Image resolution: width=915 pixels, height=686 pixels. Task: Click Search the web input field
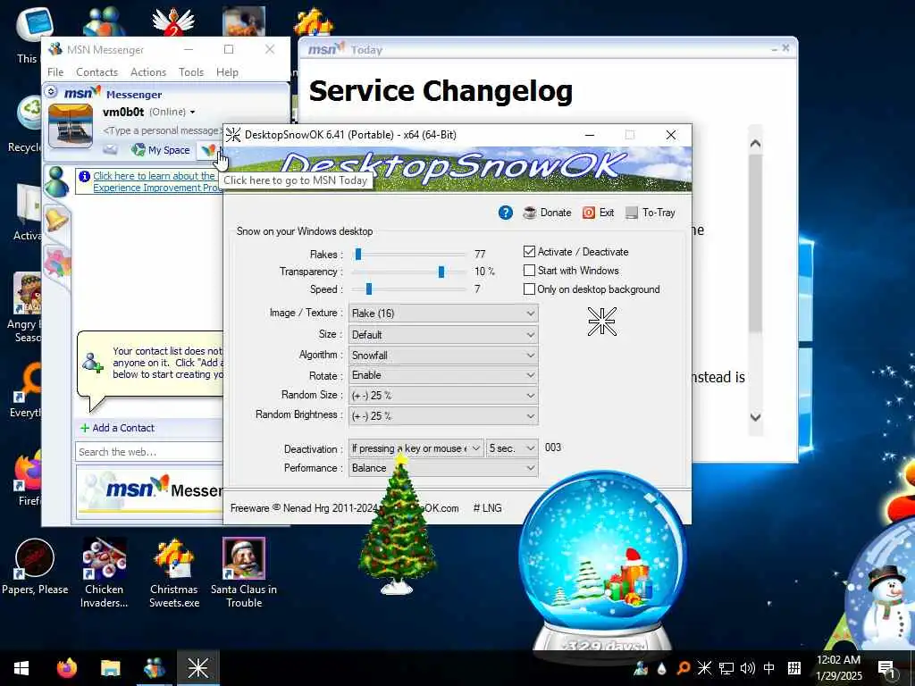click(149, 452)
